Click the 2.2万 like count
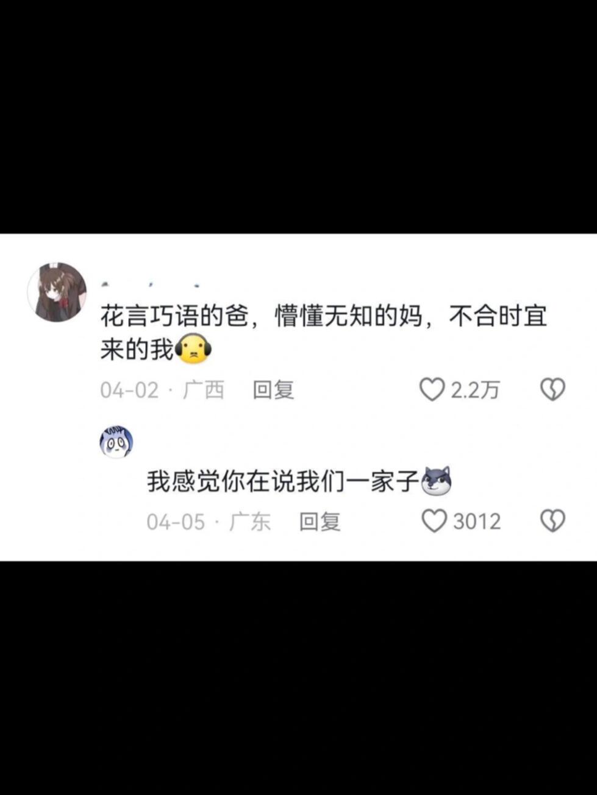The height and width of the screenshot is (795, 597). [x=475, y=390]
